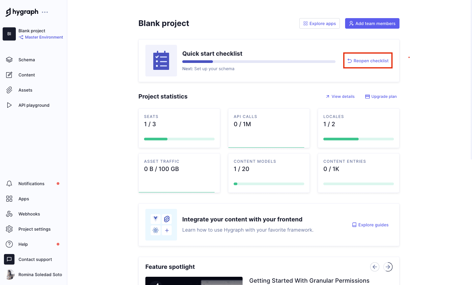Reopen the quick start checklist

point(368,60)
